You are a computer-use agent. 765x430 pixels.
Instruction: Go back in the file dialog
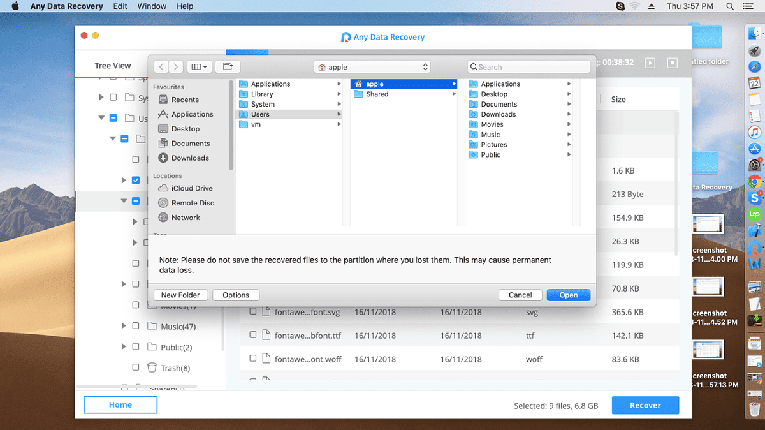[x=161, y=66]
